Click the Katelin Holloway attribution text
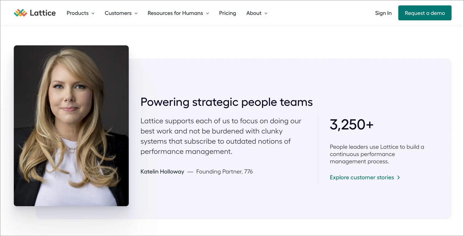 coord(162,172)
